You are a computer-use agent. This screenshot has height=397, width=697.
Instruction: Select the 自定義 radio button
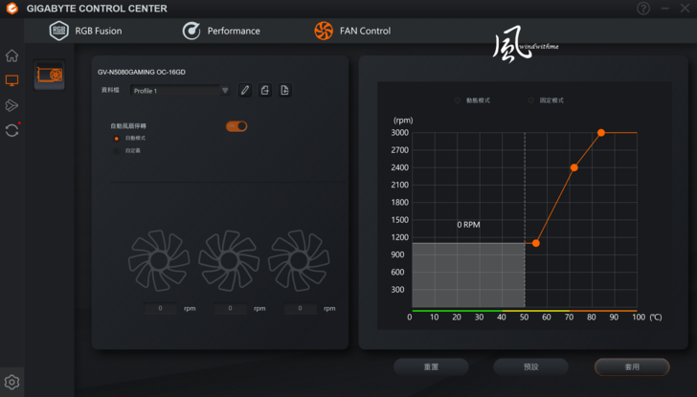pos(117,150)
